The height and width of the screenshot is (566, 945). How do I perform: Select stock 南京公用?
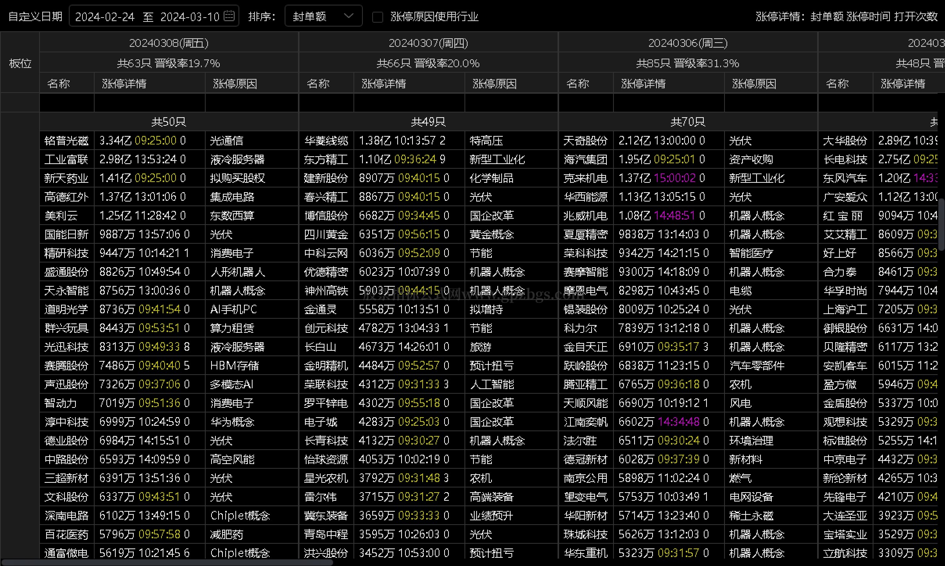tap(586, 478)
